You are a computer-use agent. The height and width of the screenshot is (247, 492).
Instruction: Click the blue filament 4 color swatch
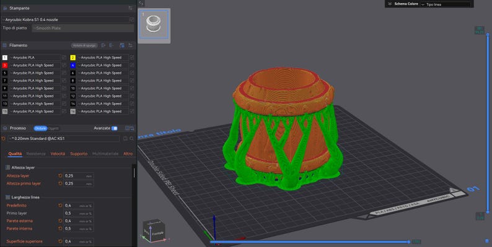72,65
